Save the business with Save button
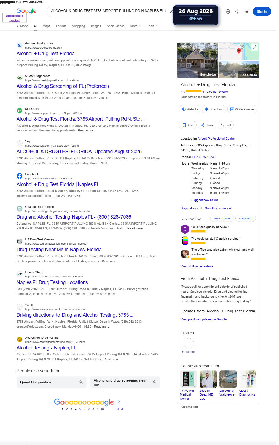 188,125
